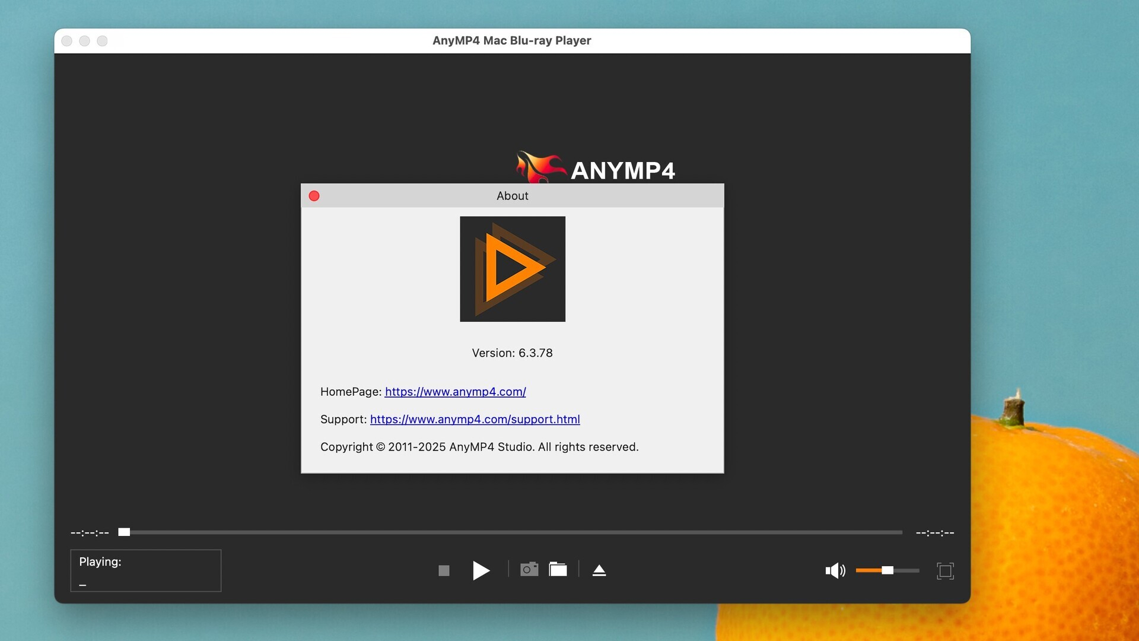
Task: Visit the support page link
Action: click(x=475, y=419)
